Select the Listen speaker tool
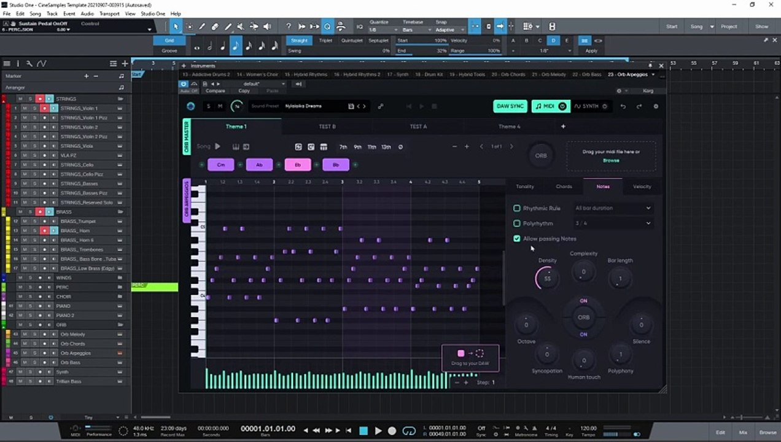This screenshot has width=781, height=442. click(x=267, y=26)
